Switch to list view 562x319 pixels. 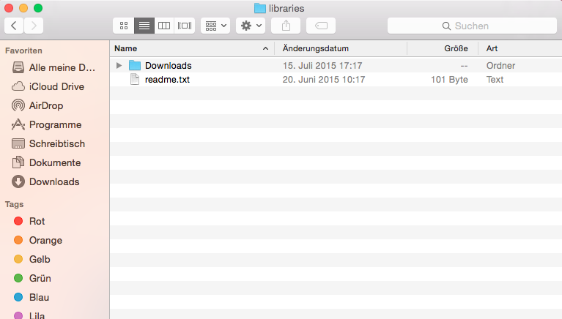point(144,26)
